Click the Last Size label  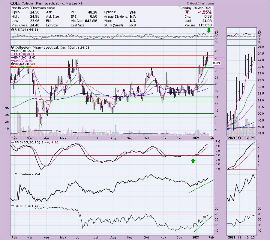(78, 25)
